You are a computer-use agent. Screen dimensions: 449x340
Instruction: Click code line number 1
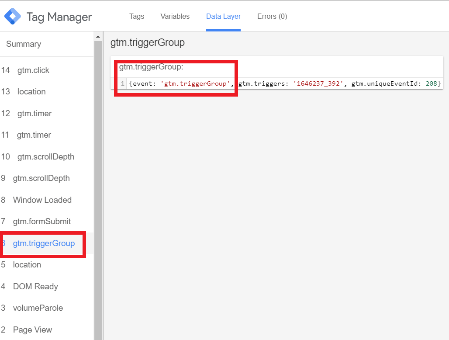(122, 83)
